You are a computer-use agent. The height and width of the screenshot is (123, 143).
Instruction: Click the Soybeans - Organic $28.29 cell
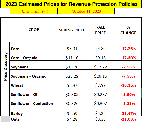click(x=72, y=74)
